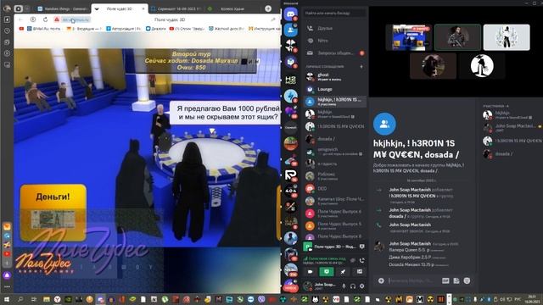Open Message Requests in Discord
Viewport: 543px width, 305px height.
pos(335,53)
